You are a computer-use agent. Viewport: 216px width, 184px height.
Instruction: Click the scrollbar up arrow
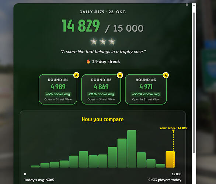[194, 6]
